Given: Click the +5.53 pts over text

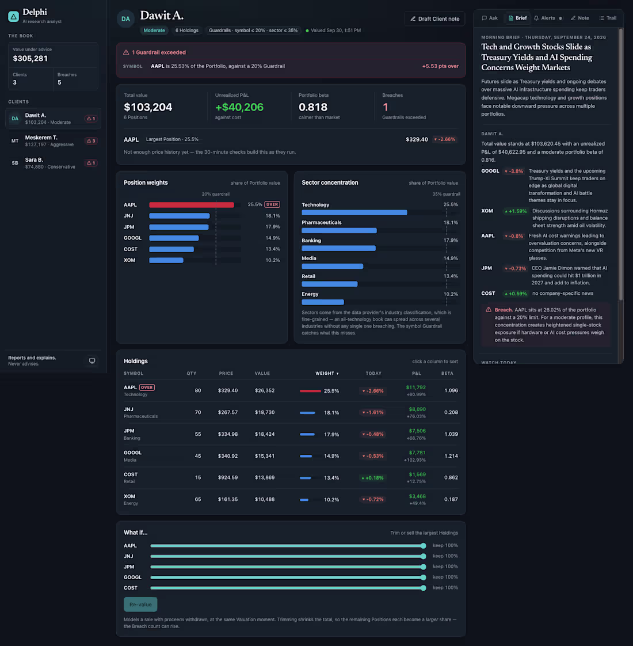Looking at the screenshot, I should coord(440,66).
